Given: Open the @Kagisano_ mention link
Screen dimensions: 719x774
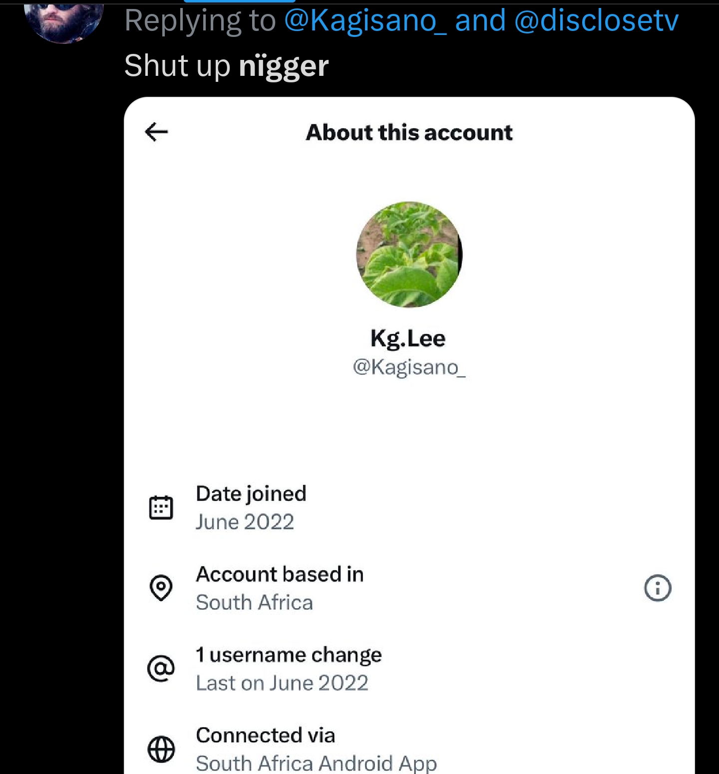Looking at the screenshot, I should tap(368, 20).
